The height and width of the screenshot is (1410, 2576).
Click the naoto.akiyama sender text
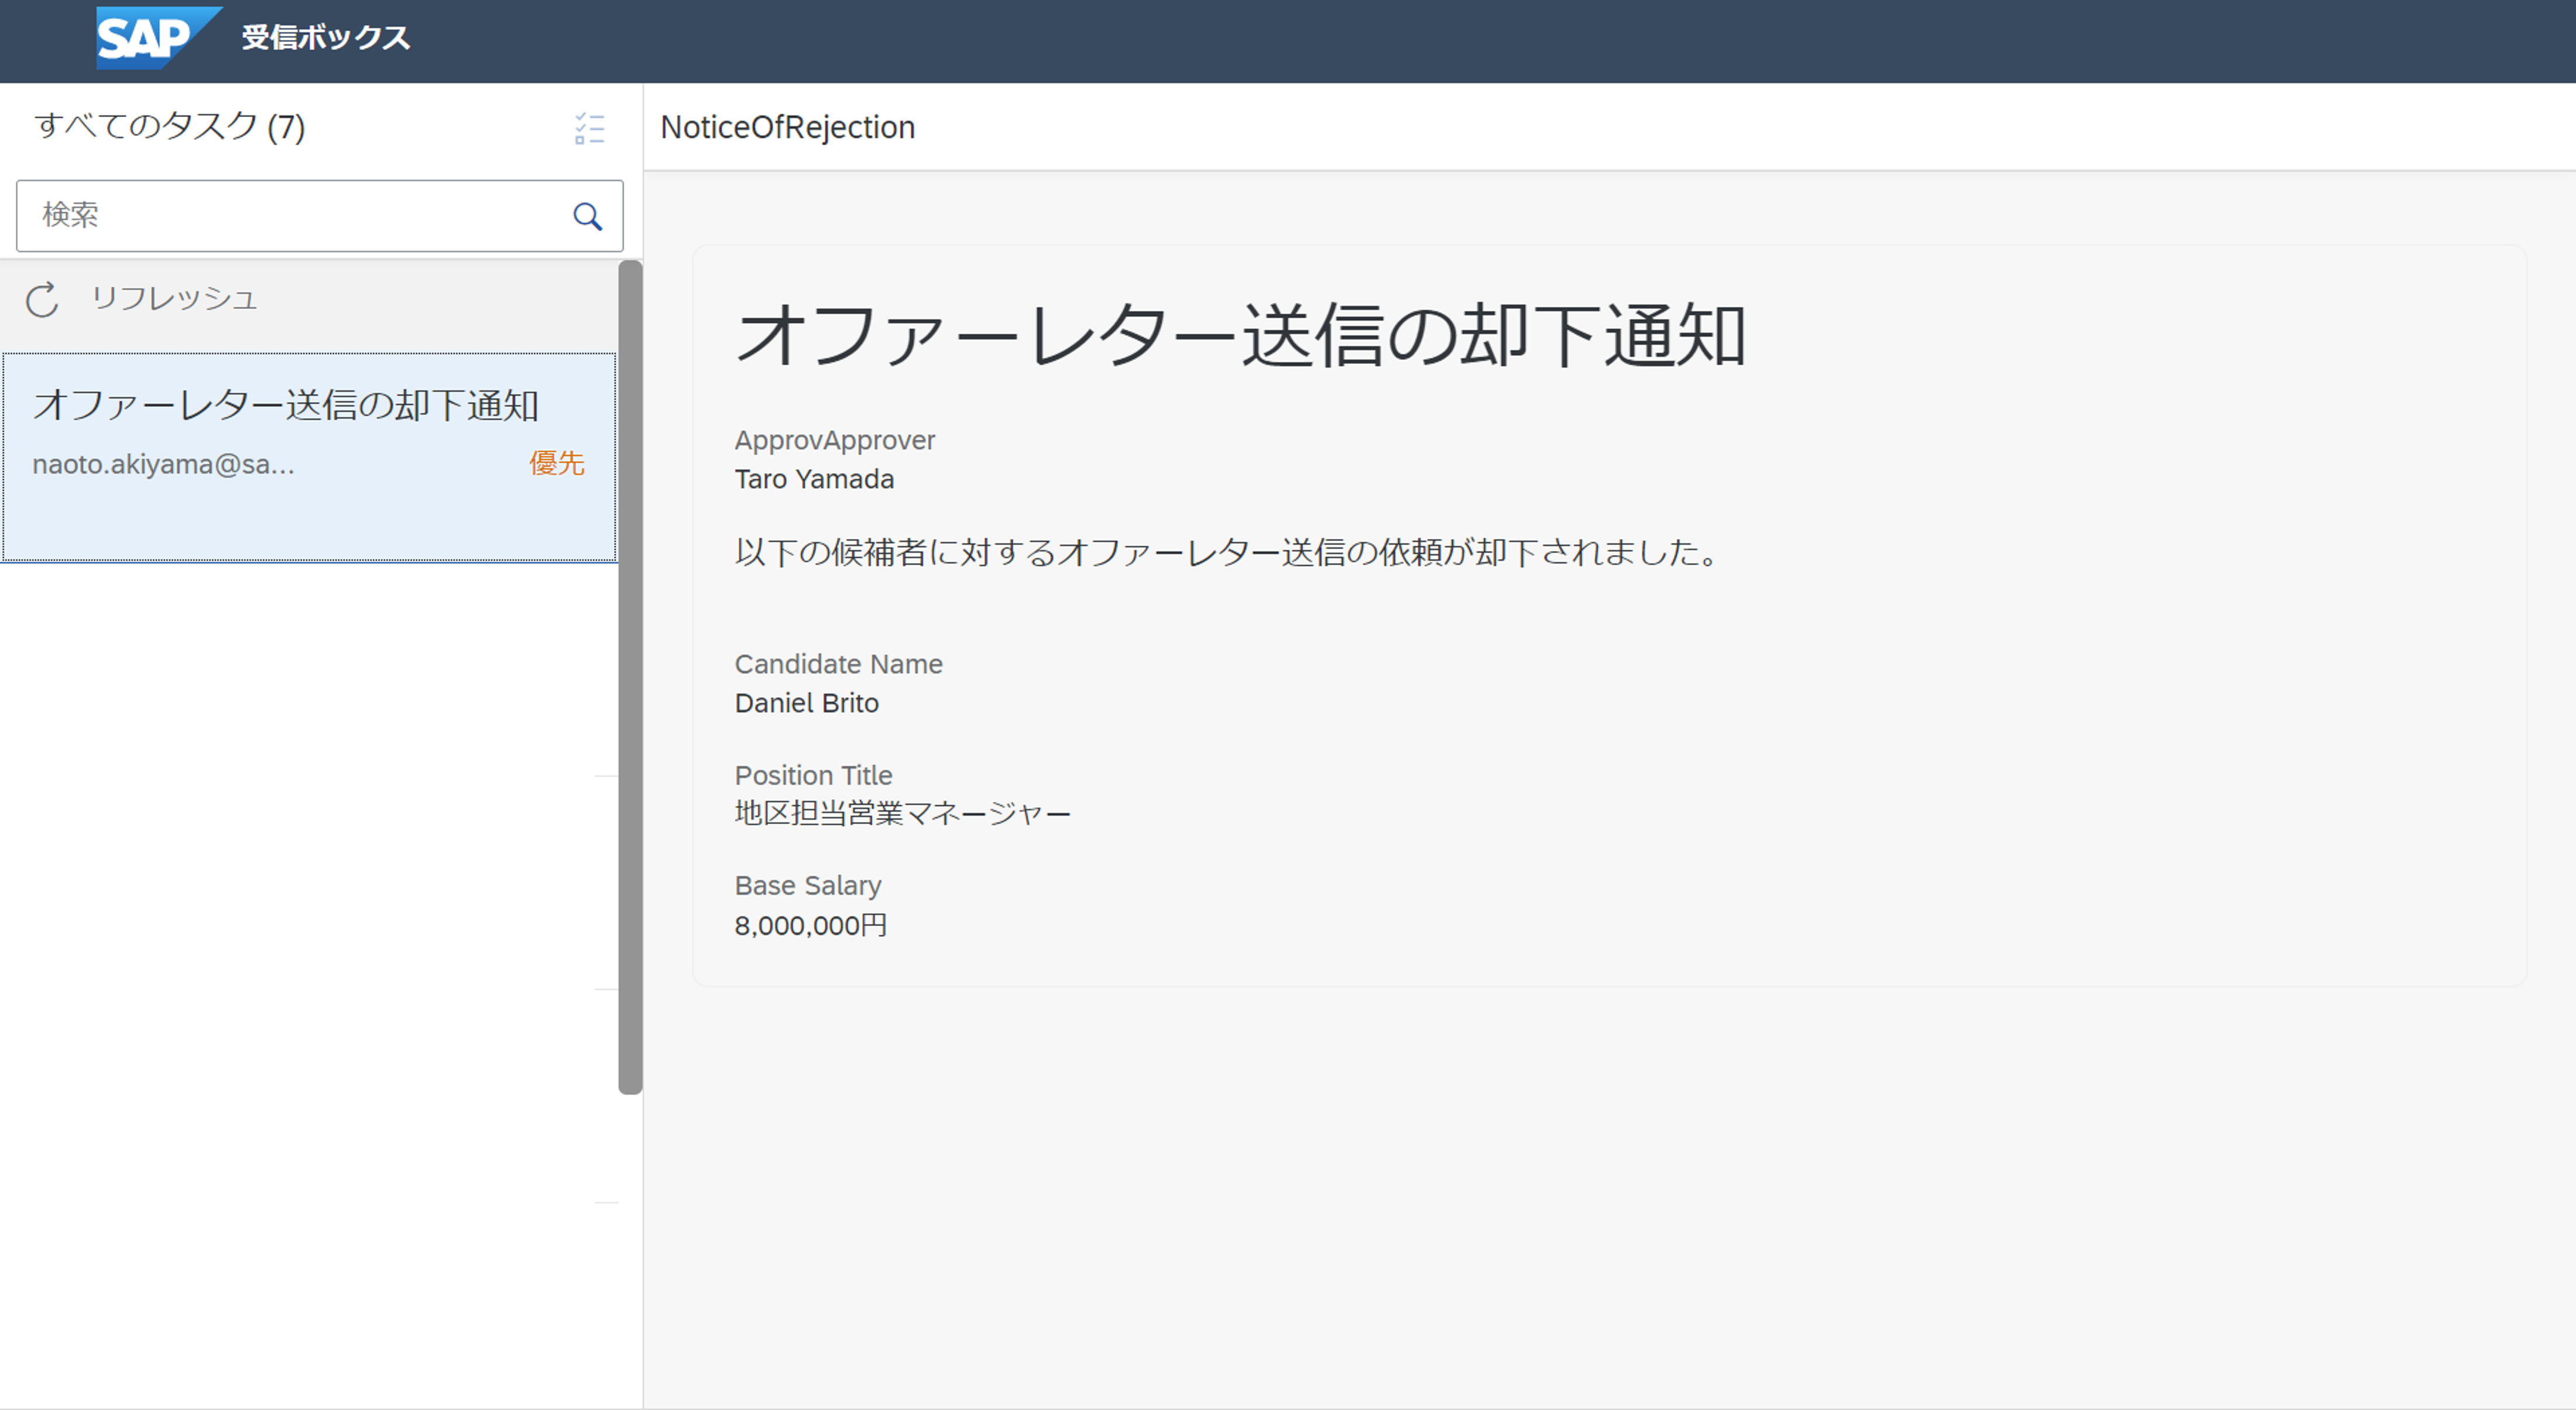[163, 464]
